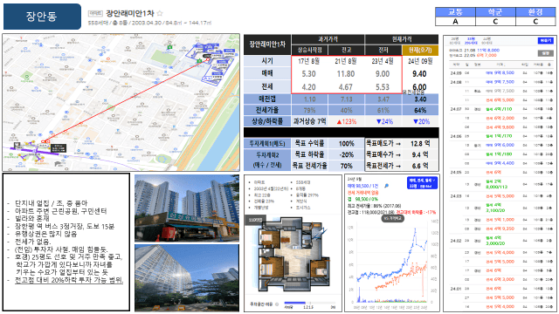Image resolution: width=559 pixels, height=314 pixels.
Task: Click the parking availability progress bar
Action: [x=309, y=303]
